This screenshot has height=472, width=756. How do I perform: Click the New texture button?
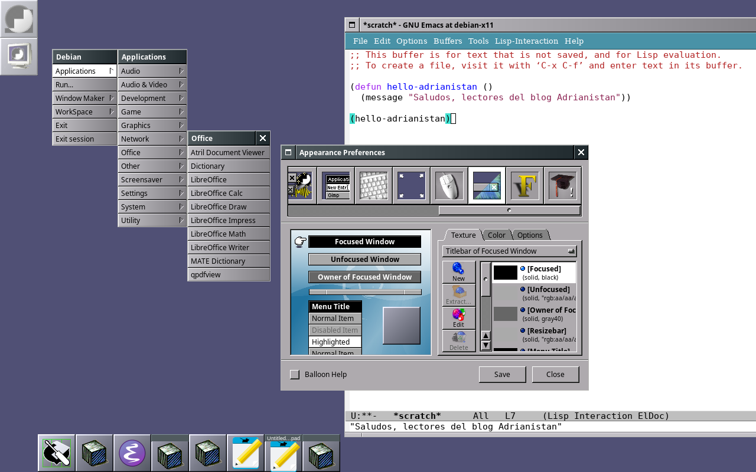click(x=458, y=272)
